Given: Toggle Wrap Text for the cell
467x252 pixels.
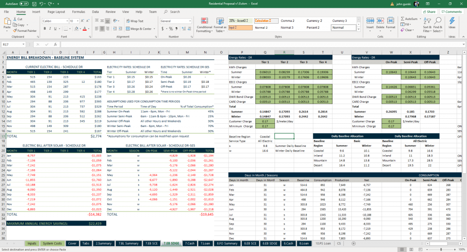Looking at the screenshot, I should (x=134, y=21).
